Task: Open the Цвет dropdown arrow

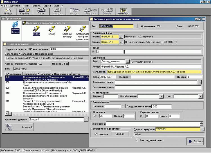Action: point(200,97)
